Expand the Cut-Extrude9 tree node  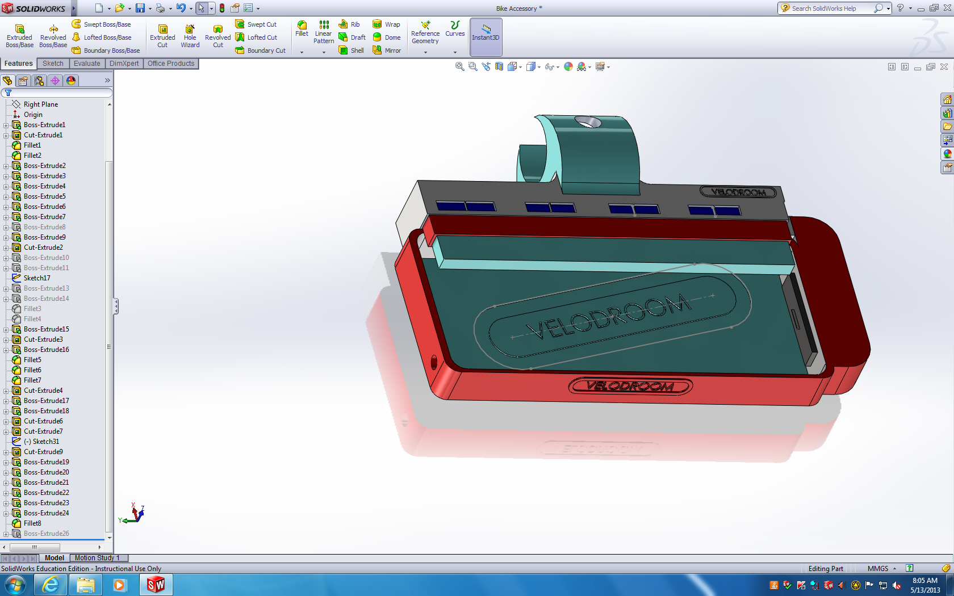tap(6, 452)
